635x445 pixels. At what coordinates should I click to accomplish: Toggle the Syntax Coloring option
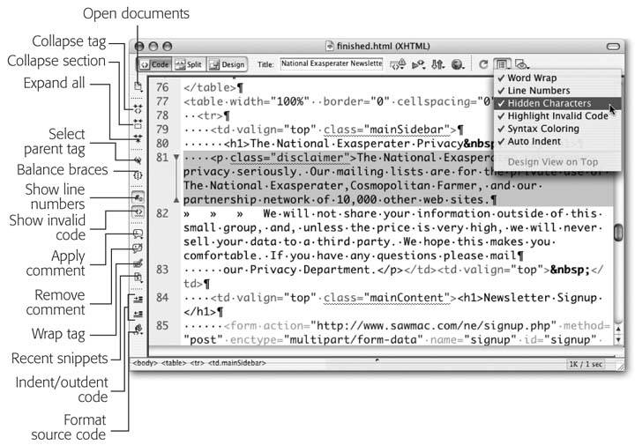point(557,129)
